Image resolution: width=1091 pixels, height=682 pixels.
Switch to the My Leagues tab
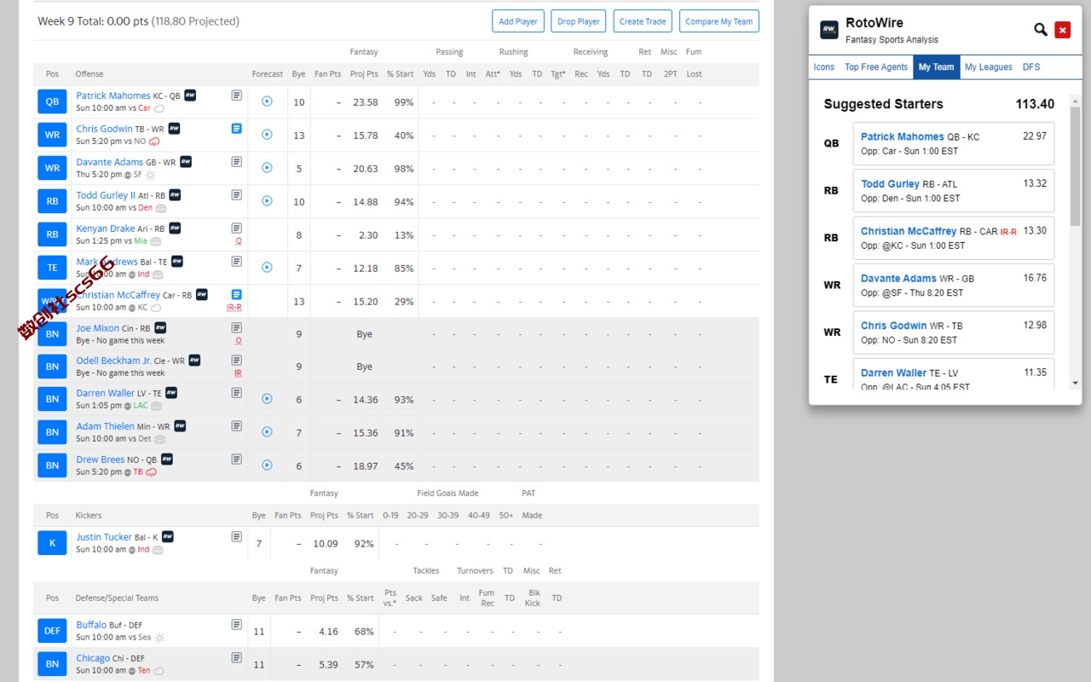[x=989, y=66]
